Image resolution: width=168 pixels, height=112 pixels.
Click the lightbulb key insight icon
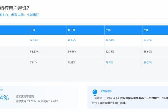click(x=95, y=93)
